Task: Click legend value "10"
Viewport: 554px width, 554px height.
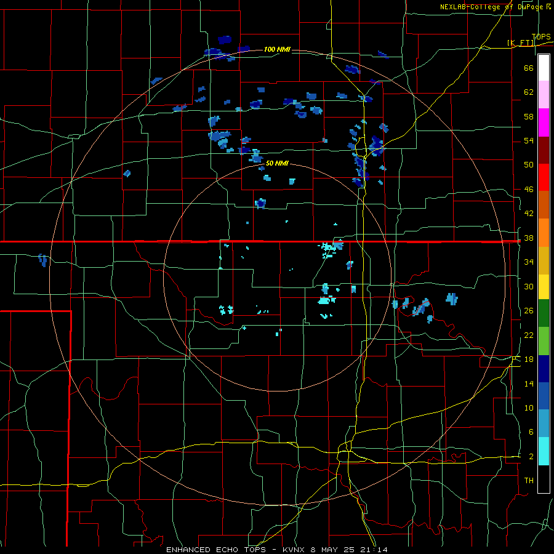Action: [529, 408]
